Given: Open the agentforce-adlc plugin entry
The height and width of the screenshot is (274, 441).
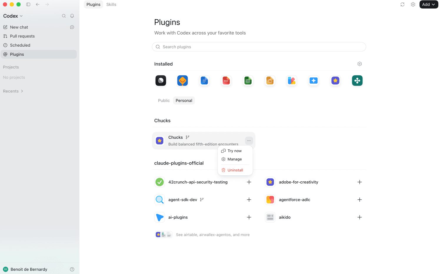Looking at the screenshot, I should (294, 200).
